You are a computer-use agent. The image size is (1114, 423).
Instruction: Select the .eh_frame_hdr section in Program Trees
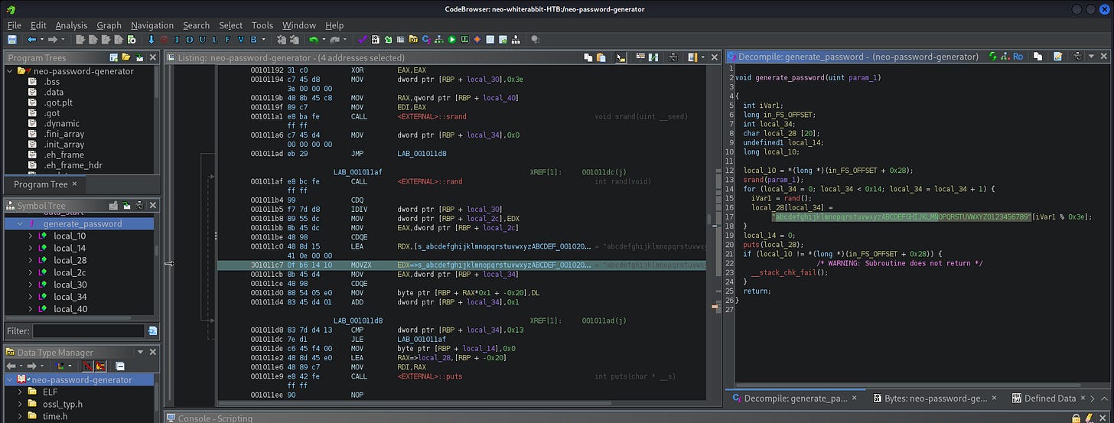click(x=73, y=165)
